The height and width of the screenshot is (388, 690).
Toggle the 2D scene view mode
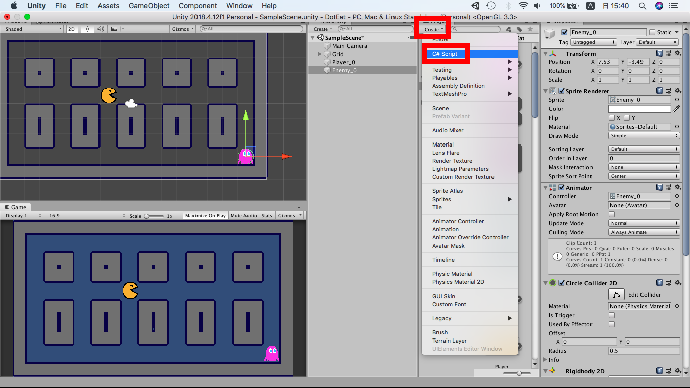(71, 29)
